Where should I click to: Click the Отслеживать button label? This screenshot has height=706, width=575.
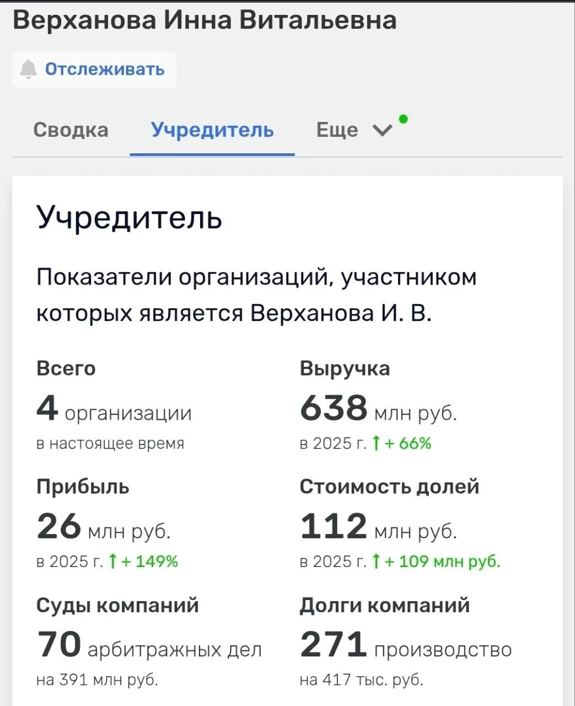click(105, 69)
